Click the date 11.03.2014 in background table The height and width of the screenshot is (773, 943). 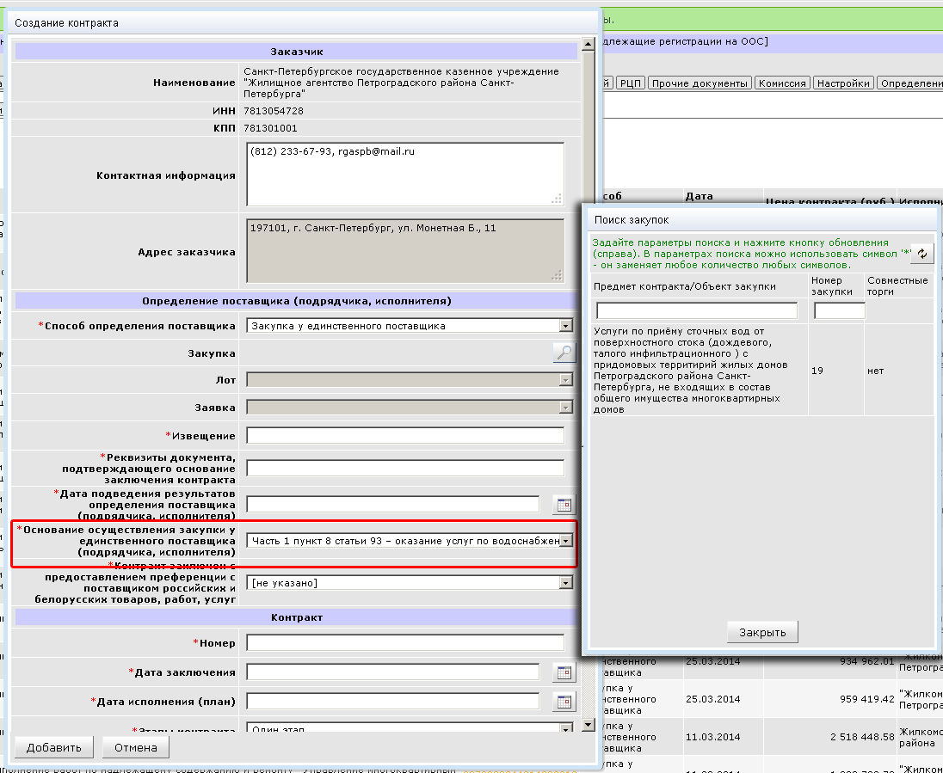pos(712,737)
